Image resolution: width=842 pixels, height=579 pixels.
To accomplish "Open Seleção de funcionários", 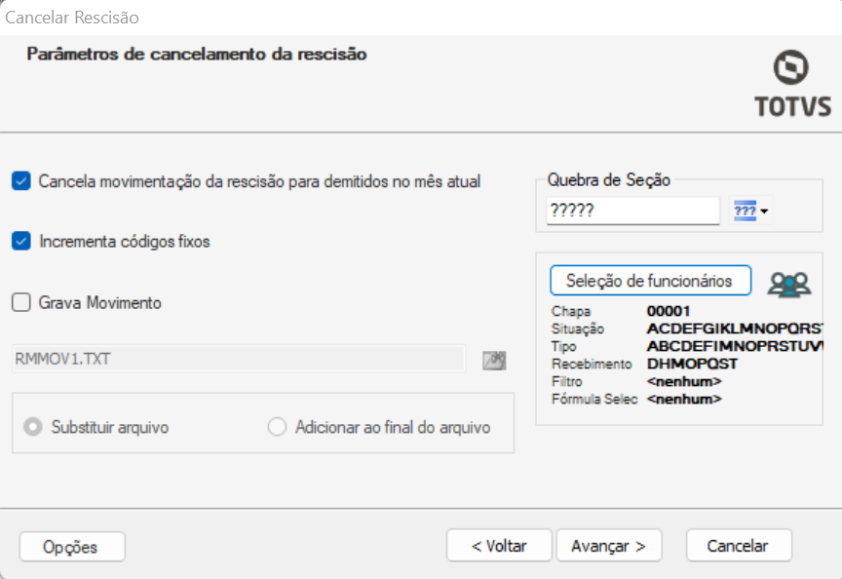I will [649, 281].
